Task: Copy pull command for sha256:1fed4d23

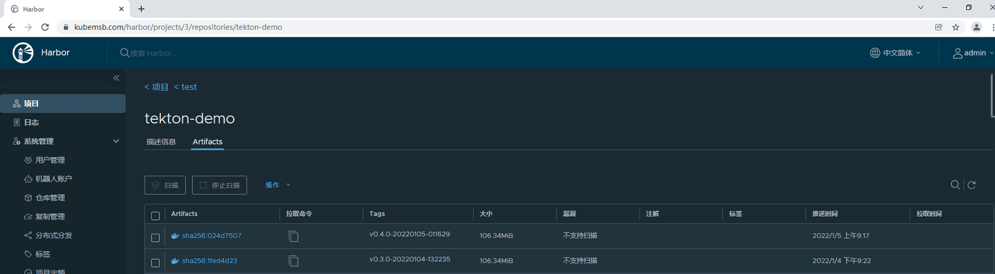Action: point(294,261)
